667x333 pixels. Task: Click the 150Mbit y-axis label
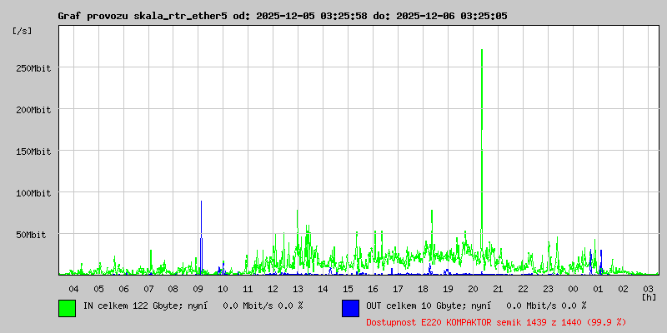[x=33, y=151]
